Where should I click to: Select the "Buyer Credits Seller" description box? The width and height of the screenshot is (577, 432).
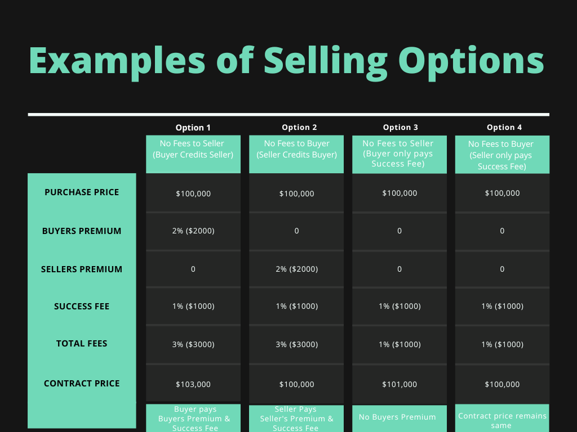[193, 154]
